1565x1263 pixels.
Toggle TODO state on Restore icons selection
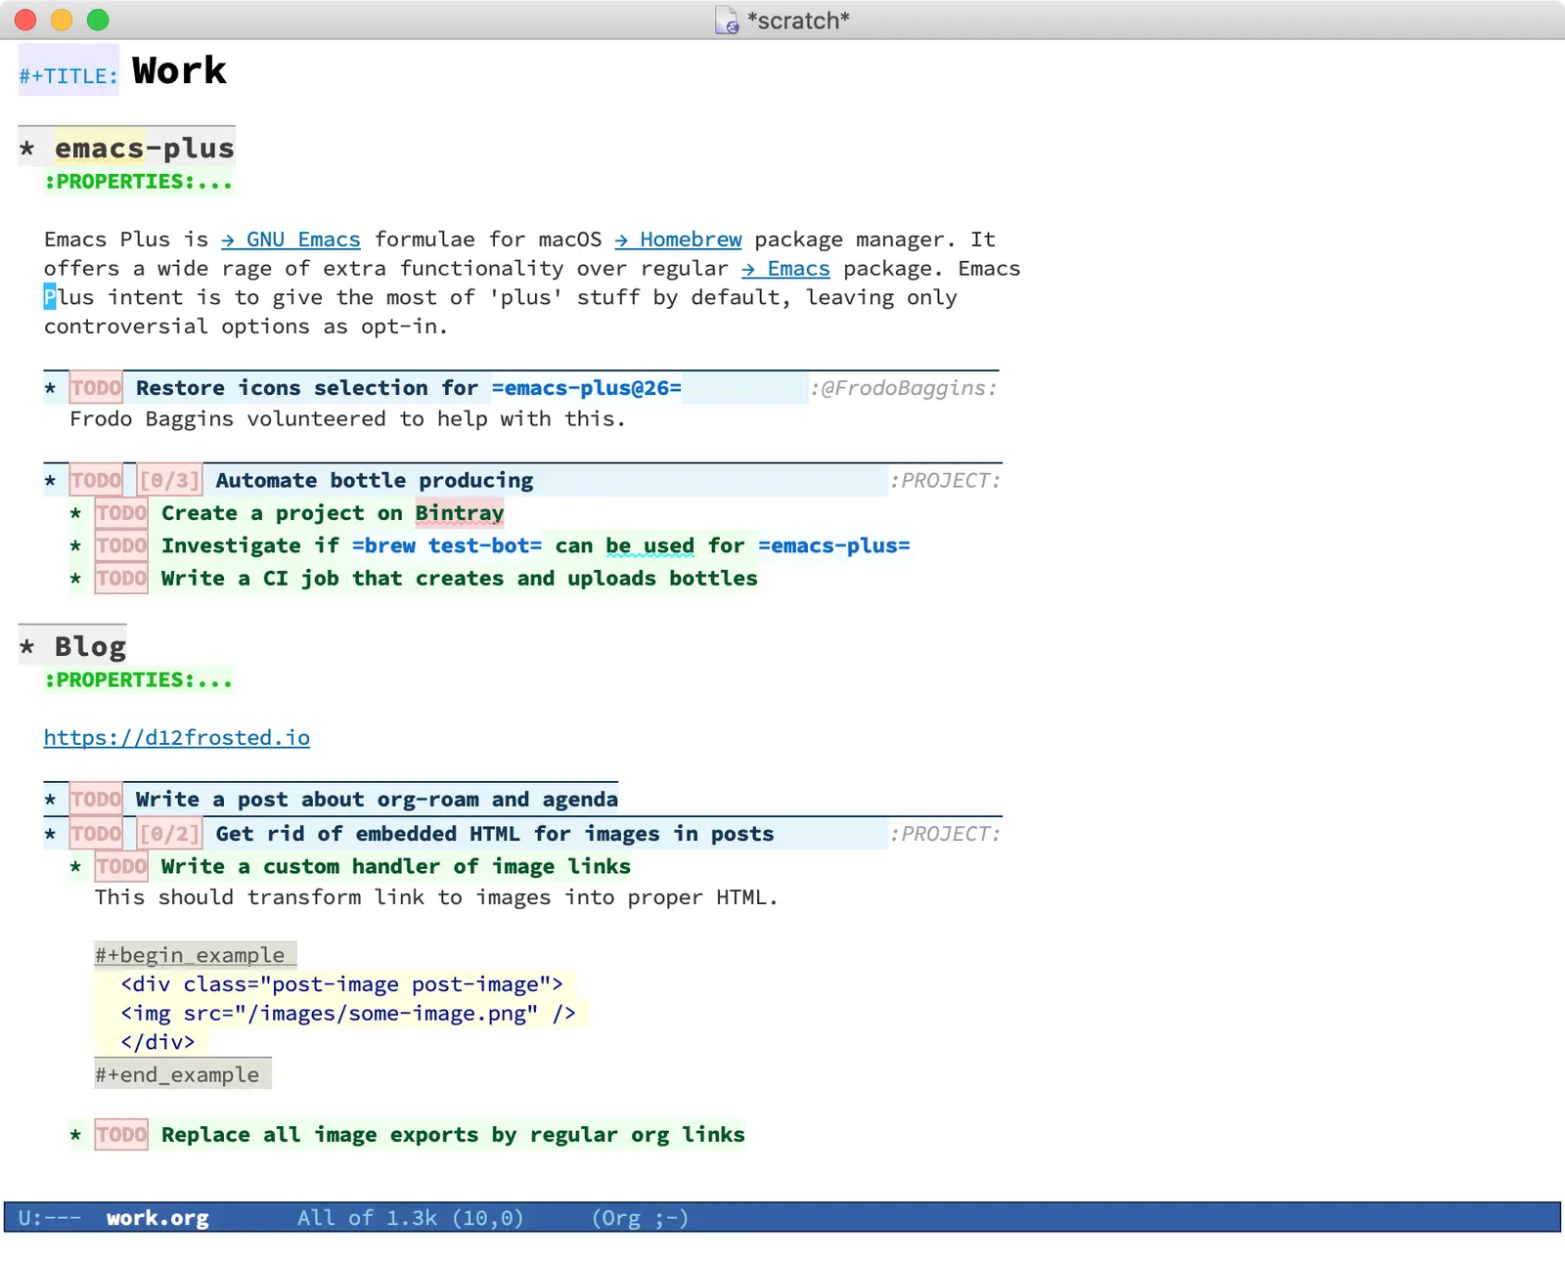pyautogui.click(x=96, y=388)
